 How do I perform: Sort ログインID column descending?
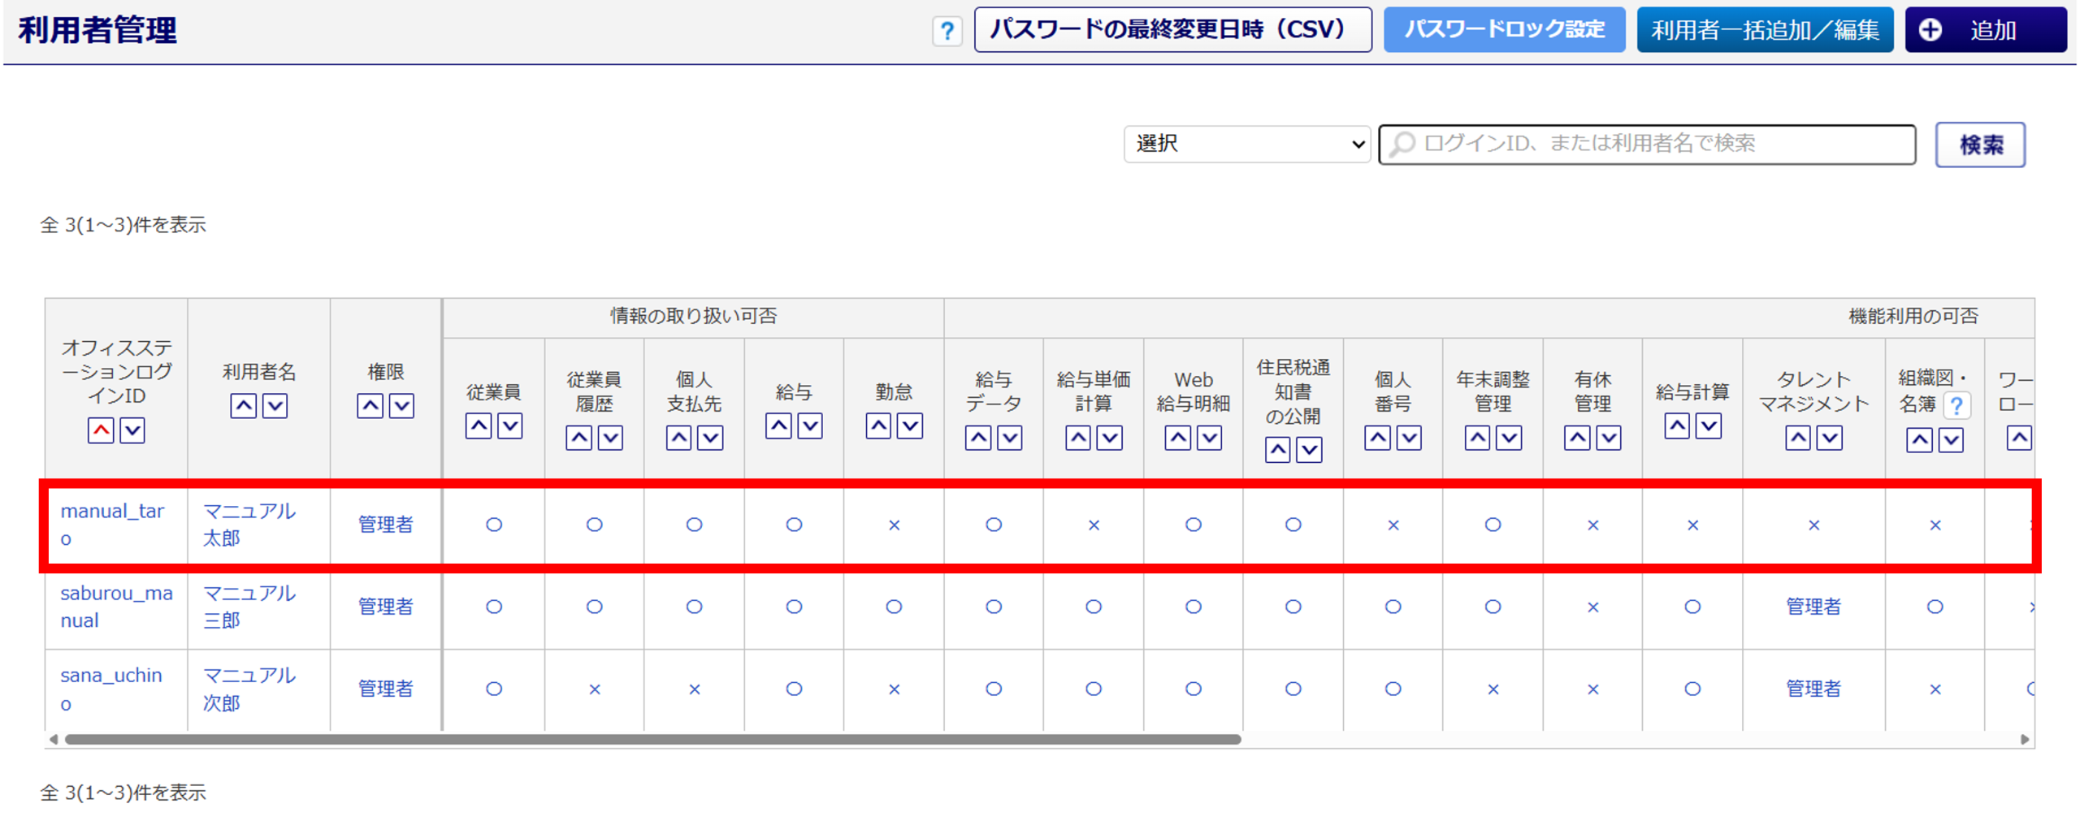pos(132,430)
